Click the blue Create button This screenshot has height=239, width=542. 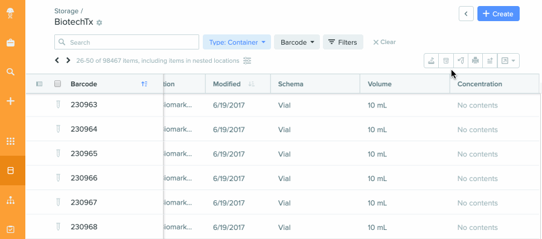coord(499,14)
